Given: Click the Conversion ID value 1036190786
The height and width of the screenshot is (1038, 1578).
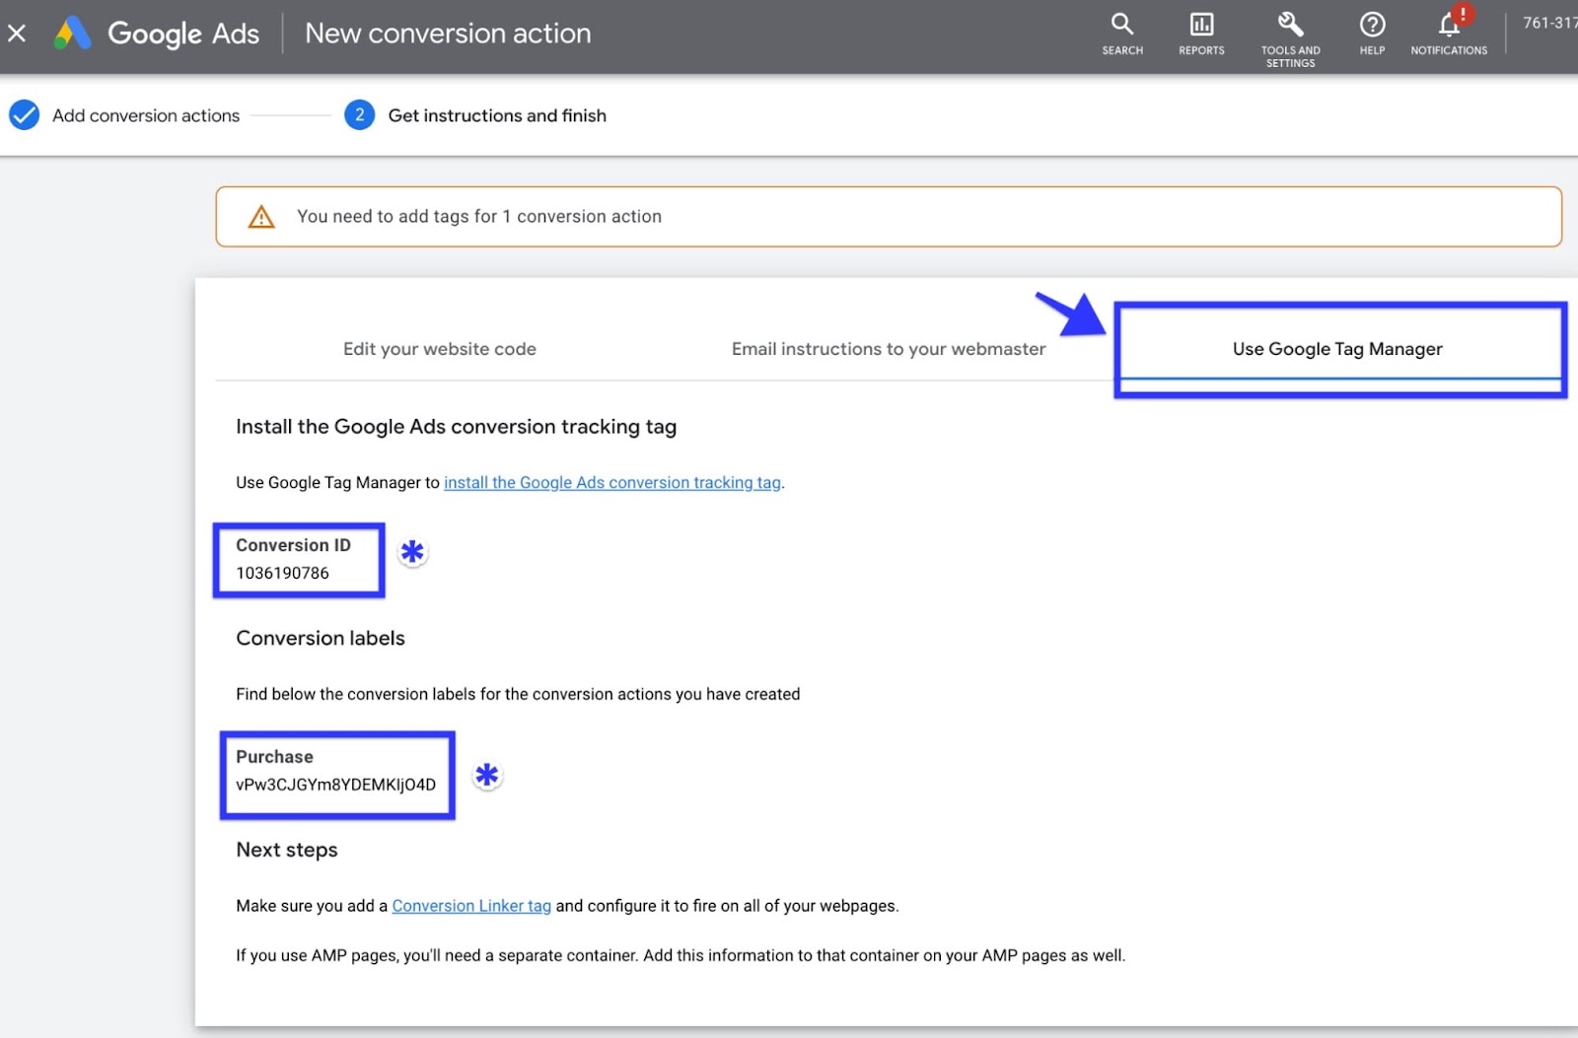Looking at the screenshot, I should 282,574.
